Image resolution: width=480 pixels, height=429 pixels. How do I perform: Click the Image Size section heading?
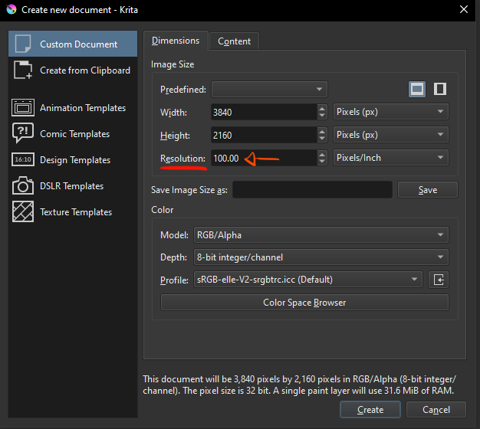tap(173, 64)
